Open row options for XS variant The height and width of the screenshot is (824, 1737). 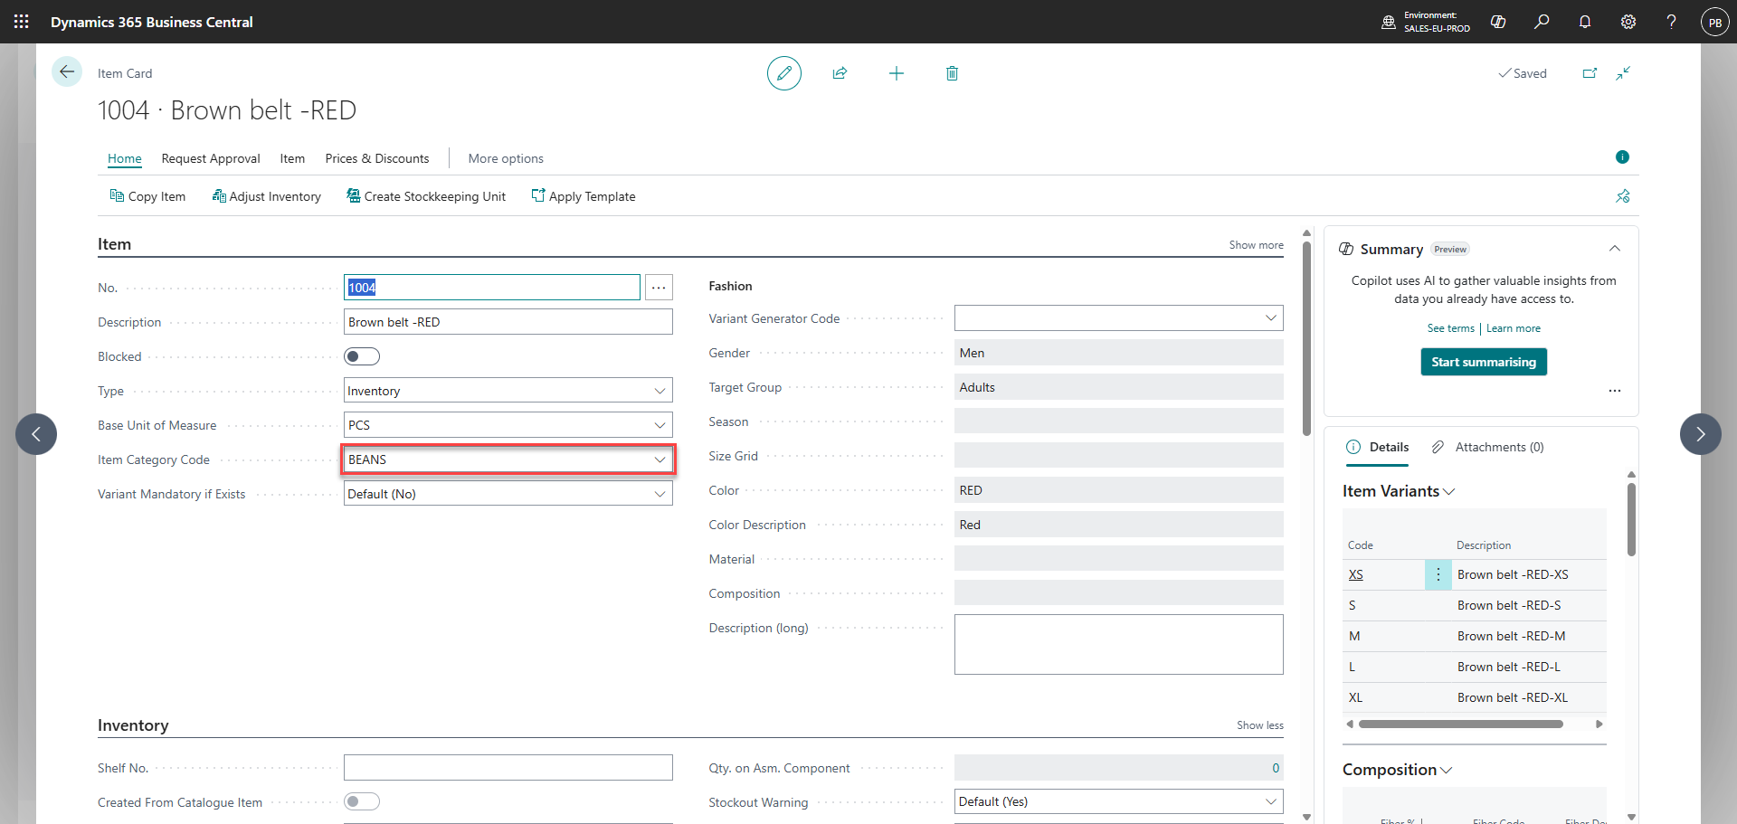pyautogui.click(x=1438, y=574)
